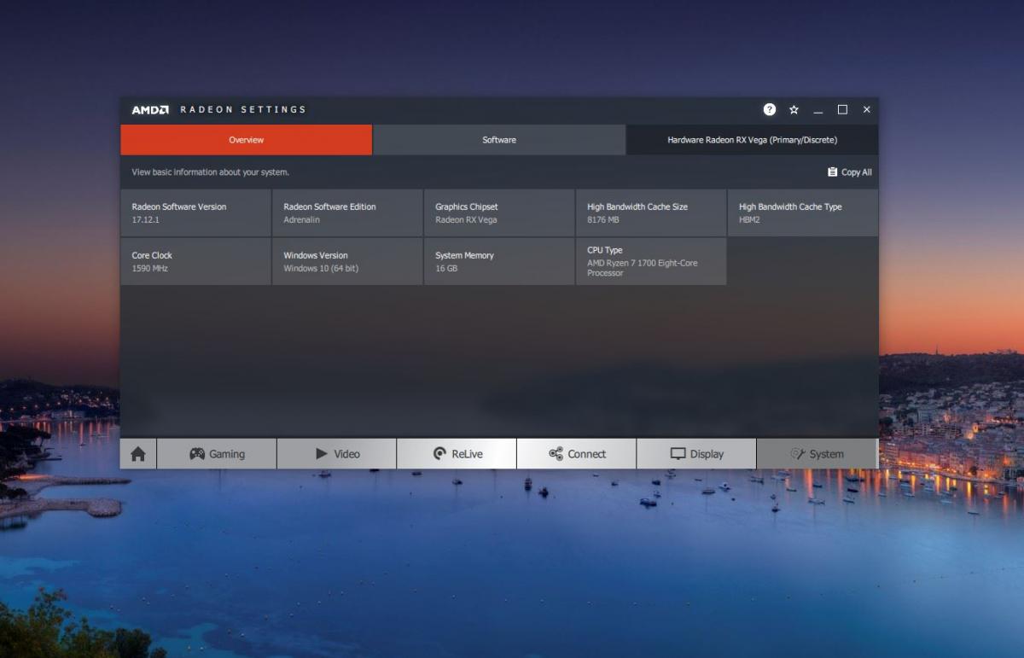Select the High Bandwidth Cache Type tile

click(803, 213)
